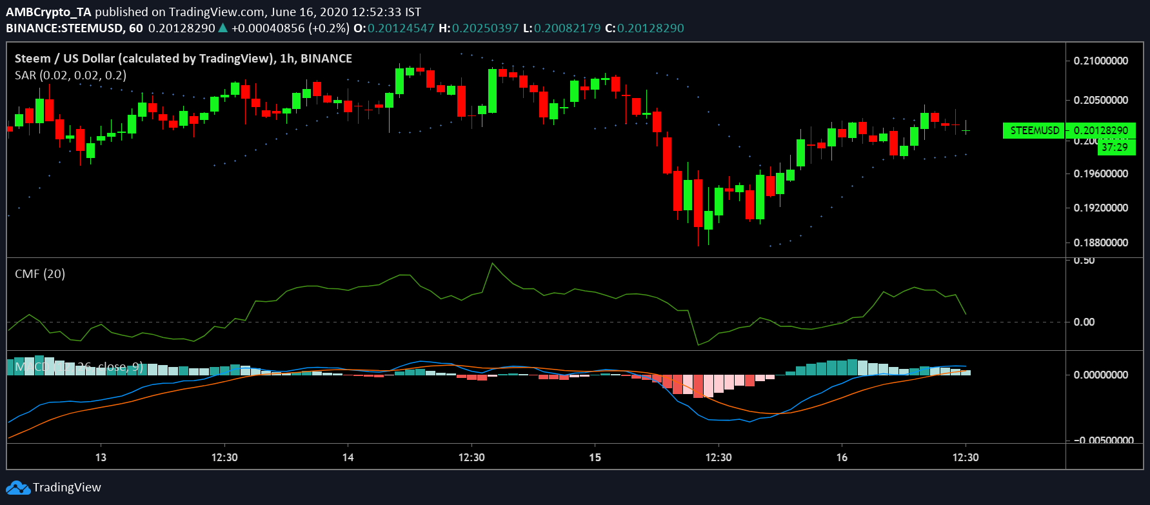Click the 0.19600000 price axis label
Screen dimensions: 1150x505
click(x=1101, y=173)
